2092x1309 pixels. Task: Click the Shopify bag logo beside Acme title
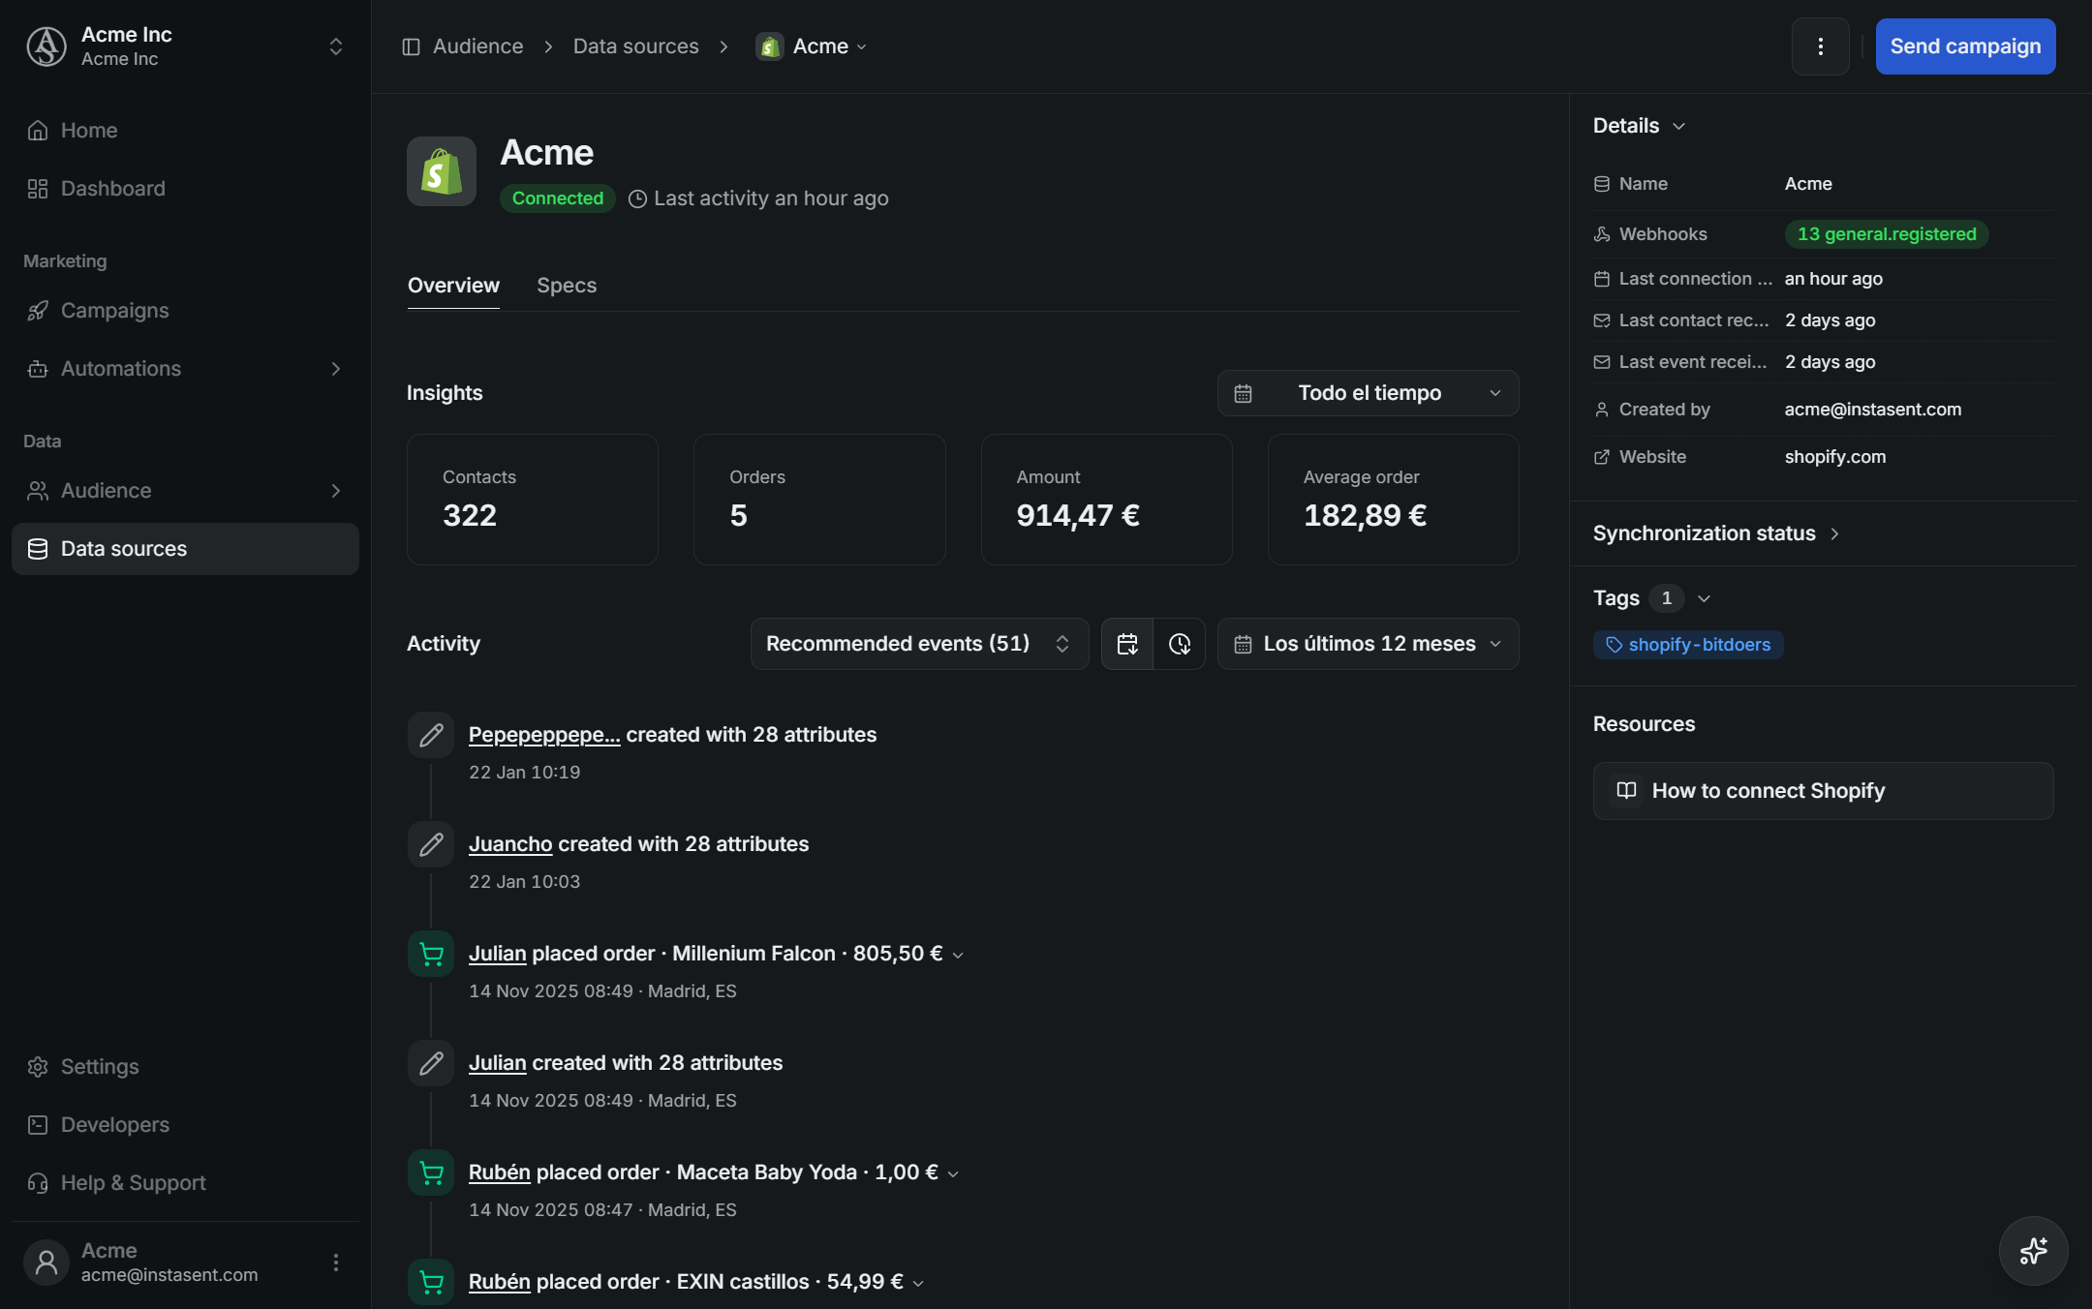click(442, 171)
